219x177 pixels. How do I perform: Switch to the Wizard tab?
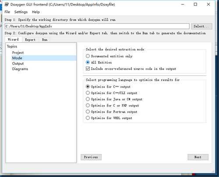(x=13, y=39)
